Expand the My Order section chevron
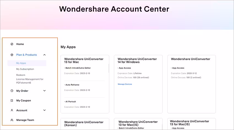This screenshot has width=234, height=130. [45, 91]
